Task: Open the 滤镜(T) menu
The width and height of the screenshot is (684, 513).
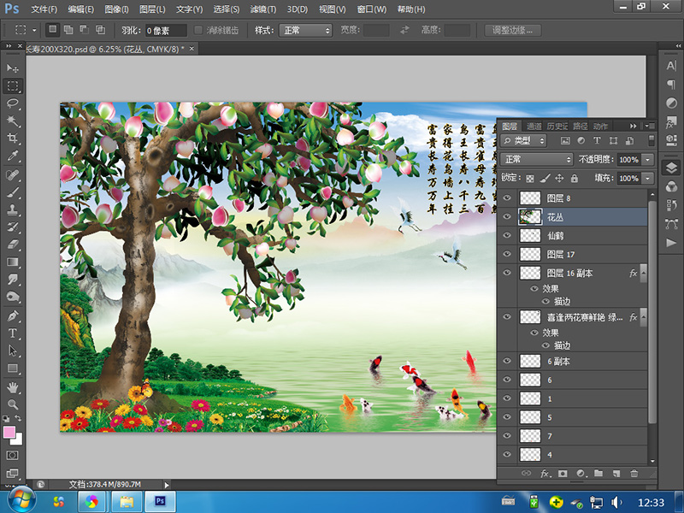Action: 263,9
